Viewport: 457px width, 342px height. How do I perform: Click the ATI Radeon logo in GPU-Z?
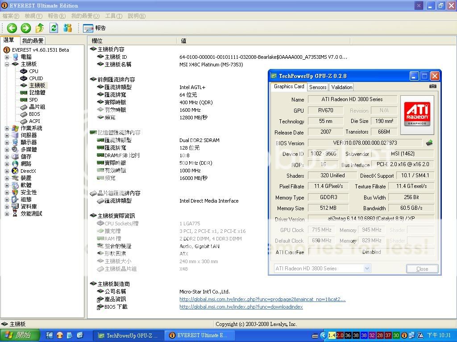(417, 114)
